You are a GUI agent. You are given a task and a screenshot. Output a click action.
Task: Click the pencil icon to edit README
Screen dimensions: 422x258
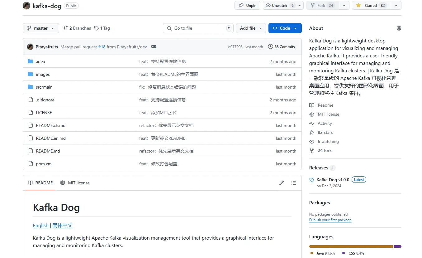(282, 183)
